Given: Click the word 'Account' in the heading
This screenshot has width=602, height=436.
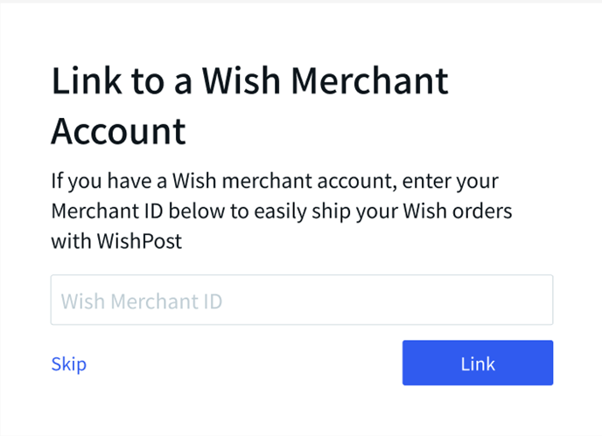Looking at the screenshot, I should (x=119, y=131).
